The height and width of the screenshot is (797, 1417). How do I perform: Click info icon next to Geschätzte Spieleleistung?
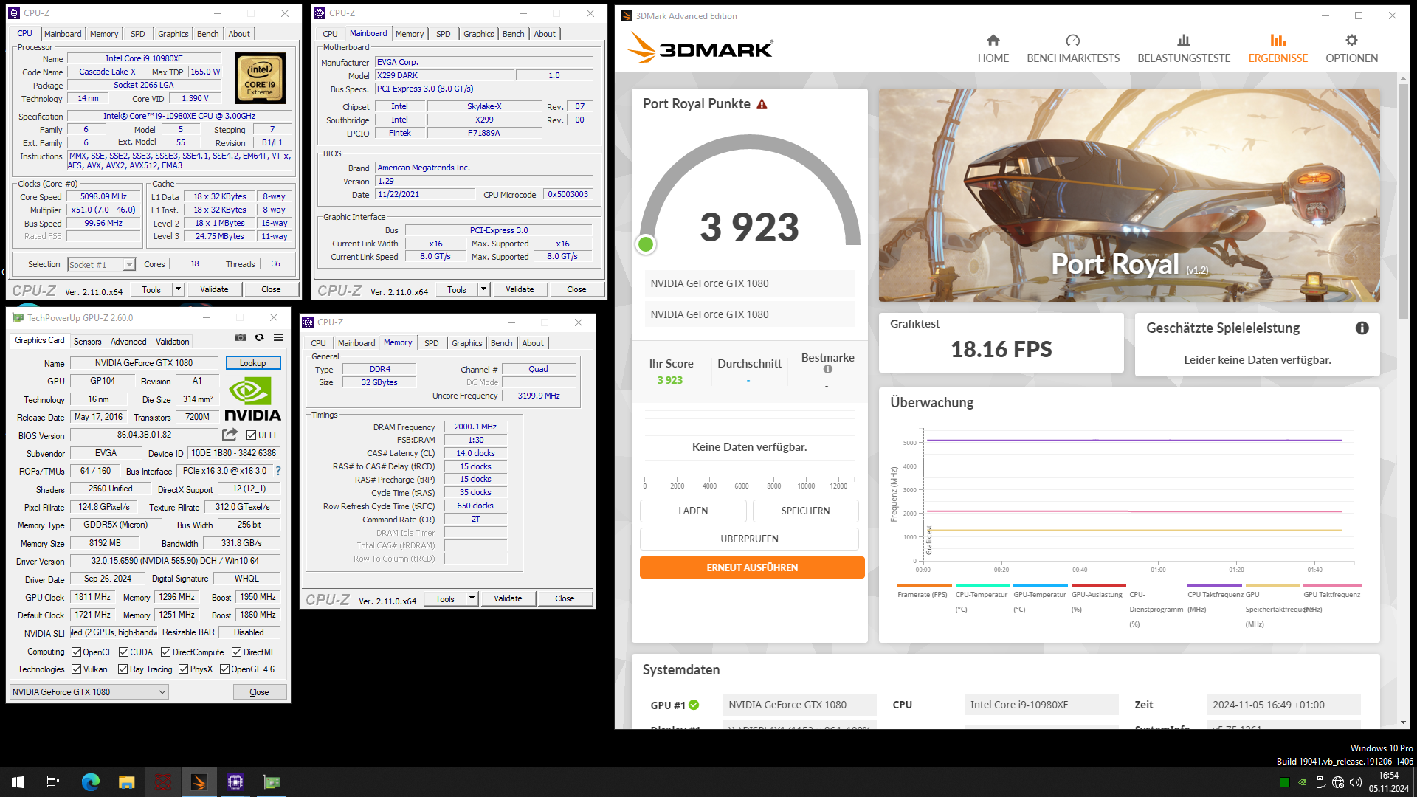click(1362, 328)
